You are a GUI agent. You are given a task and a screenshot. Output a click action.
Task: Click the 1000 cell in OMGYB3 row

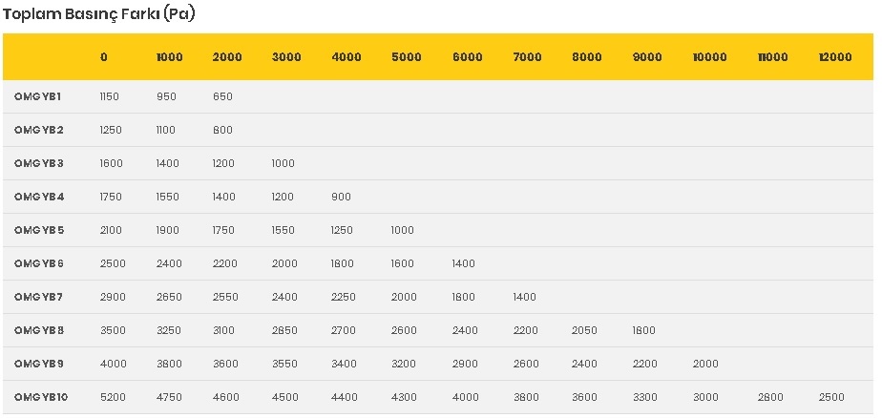[283, 164]
